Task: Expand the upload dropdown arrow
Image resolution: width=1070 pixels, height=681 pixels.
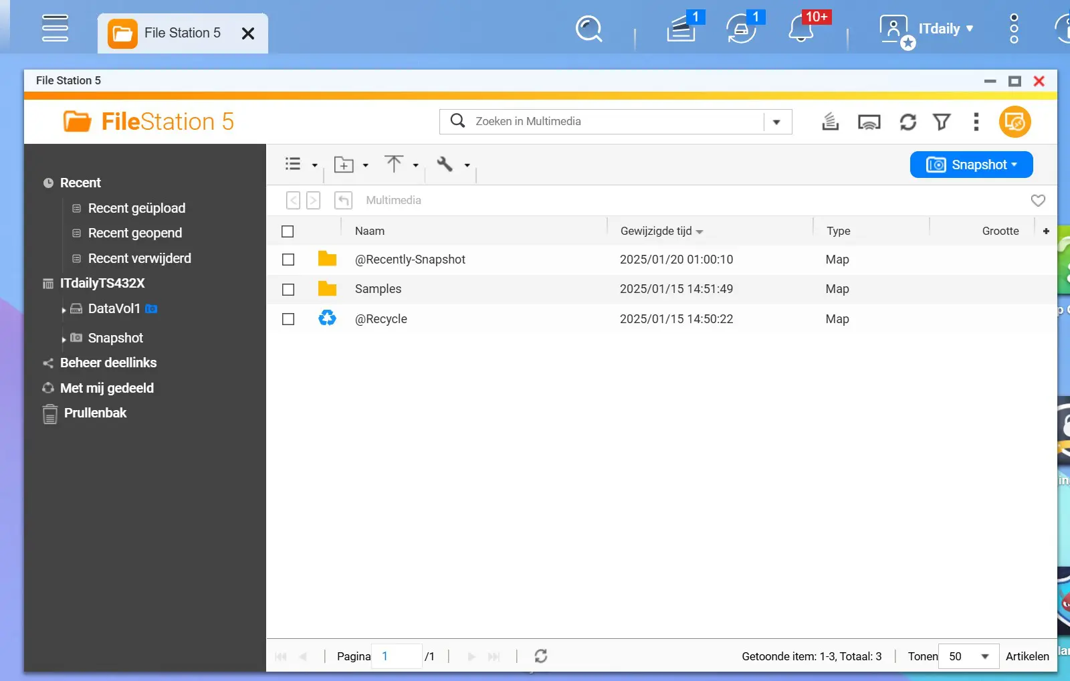Action: (x=415, y=165)
